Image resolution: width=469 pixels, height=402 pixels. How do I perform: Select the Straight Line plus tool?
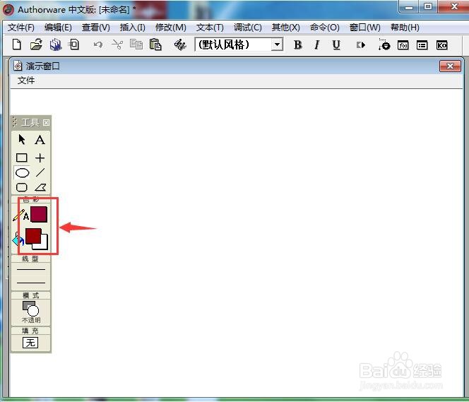40,158
